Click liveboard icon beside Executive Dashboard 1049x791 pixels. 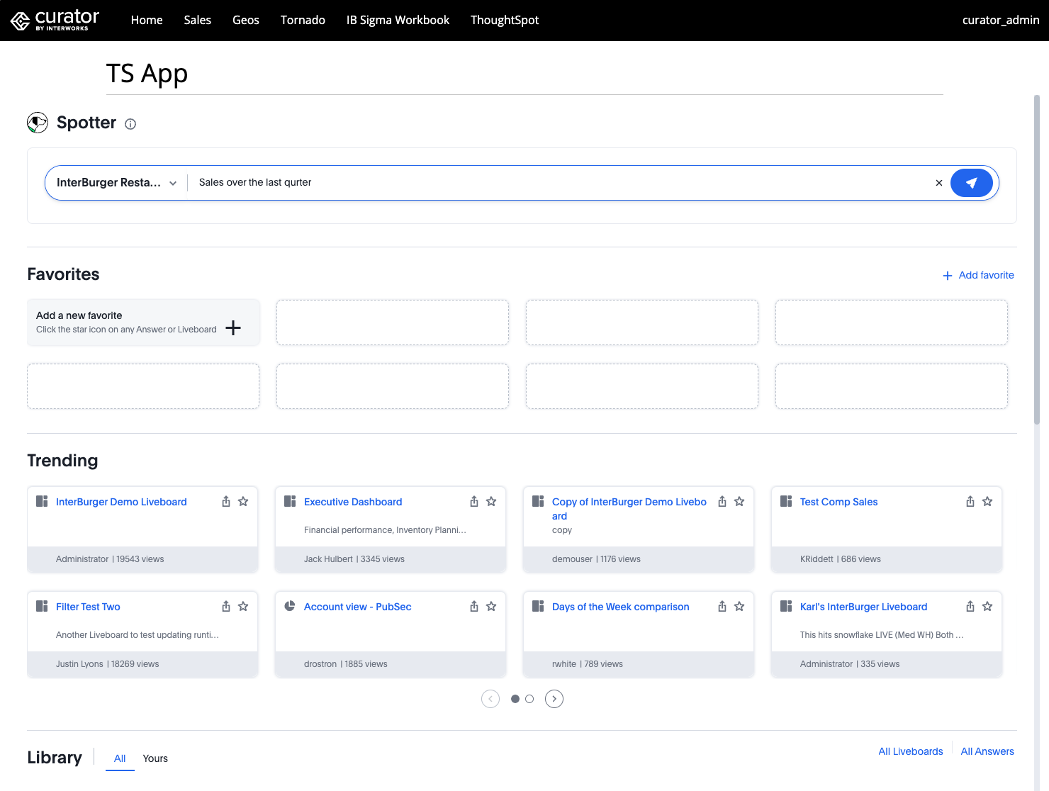(x=290, y=501)
